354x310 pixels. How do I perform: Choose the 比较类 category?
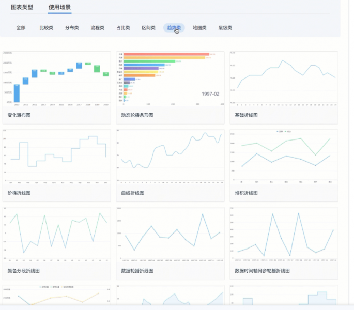click(47, 28)
